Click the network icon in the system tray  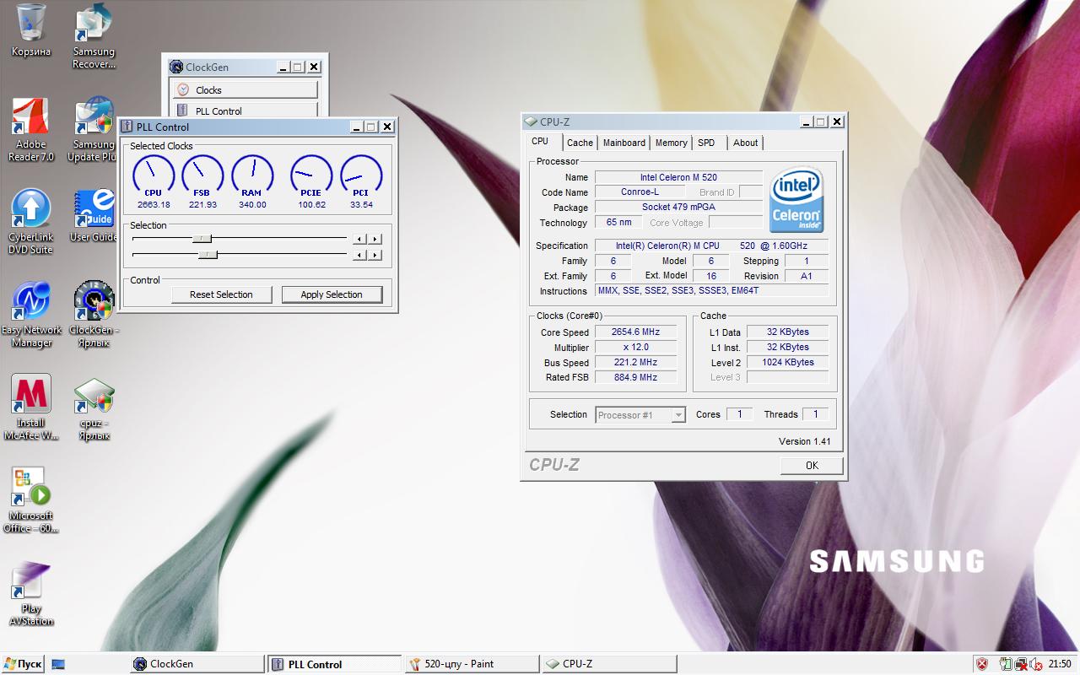[1020, 664]
